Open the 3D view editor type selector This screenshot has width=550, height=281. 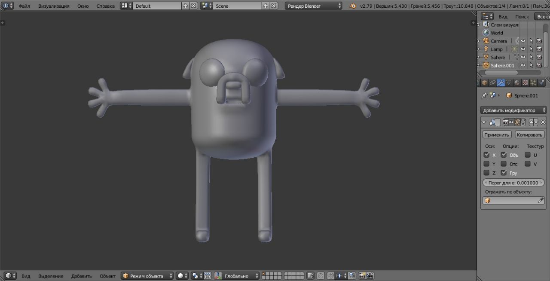(x=10, y=276)
